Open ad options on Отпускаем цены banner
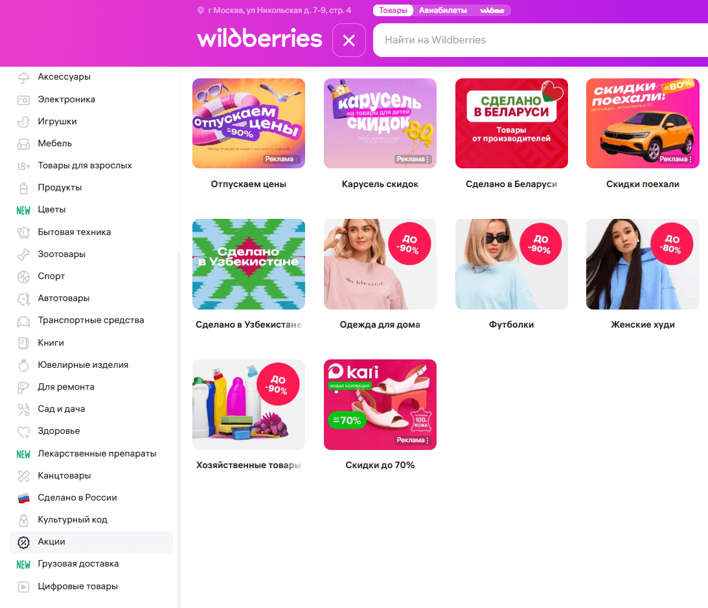The height and width of the screenshot is (608, 708). point(296,159)
